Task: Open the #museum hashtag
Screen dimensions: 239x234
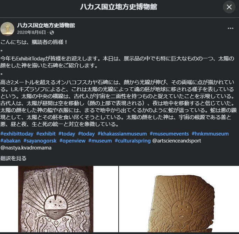Action: pyautogui.click(x=100, y=141)
